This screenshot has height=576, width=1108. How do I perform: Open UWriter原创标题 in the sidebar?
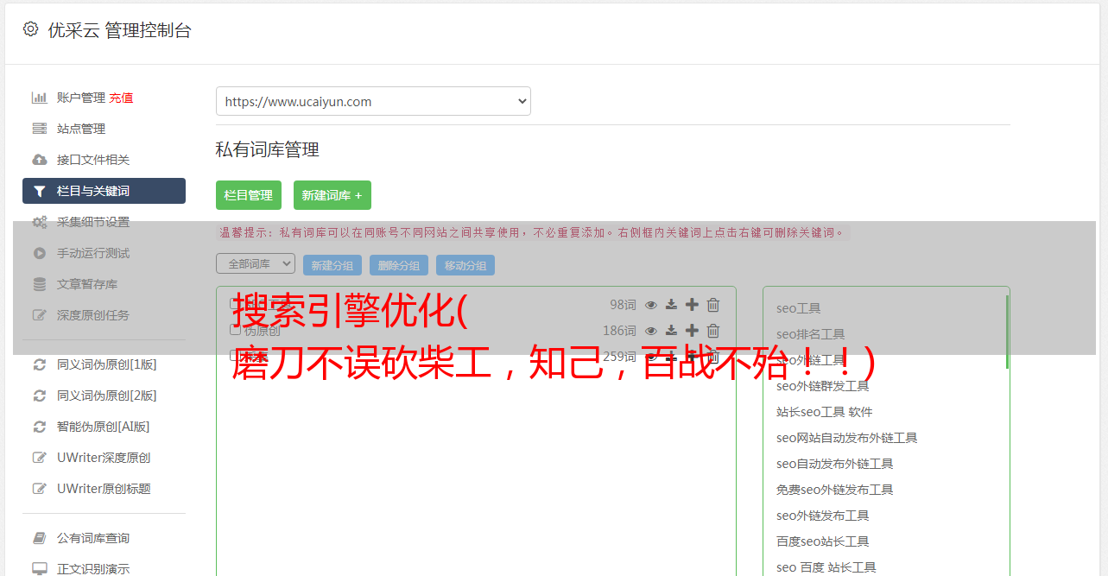tap(104, 489)
